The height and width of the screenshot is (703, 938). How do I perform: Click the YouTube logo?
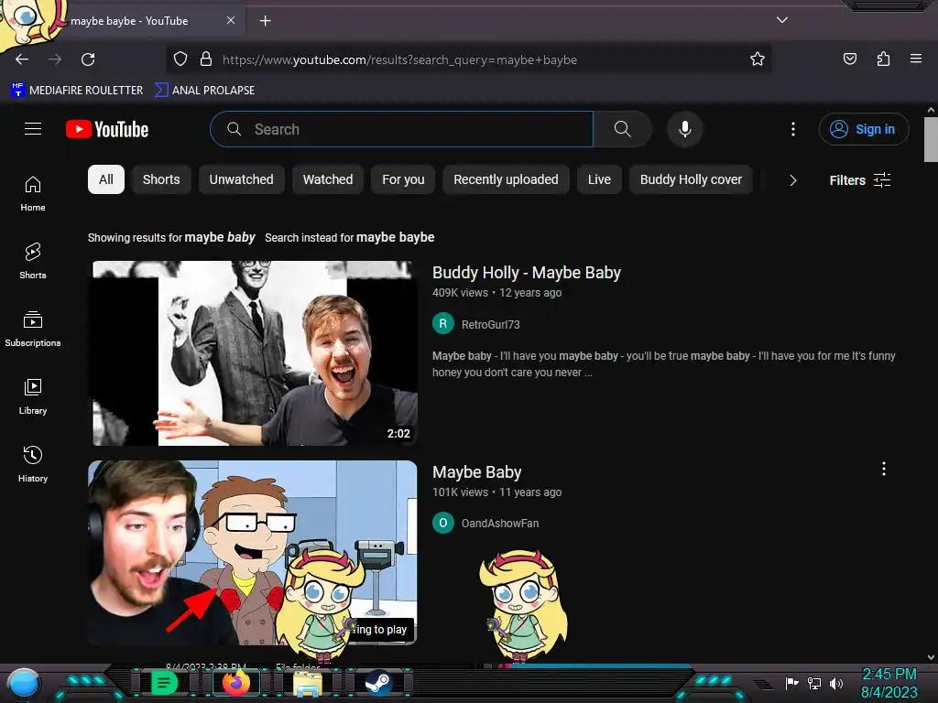tap(107, 129)
